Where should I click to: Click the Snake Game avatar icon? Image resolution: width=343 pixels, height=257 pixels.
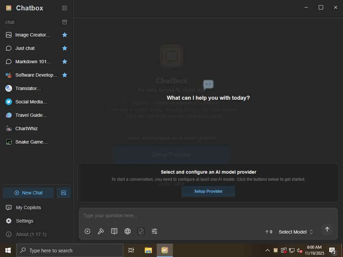pos(8,142)
